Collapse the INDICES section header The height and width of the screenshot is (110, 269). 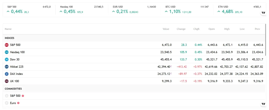[9, 38]
